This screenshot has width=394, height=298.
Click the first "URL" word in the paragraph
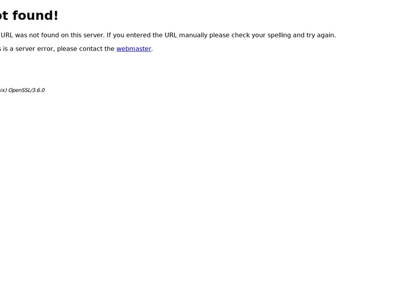point(7,35)
